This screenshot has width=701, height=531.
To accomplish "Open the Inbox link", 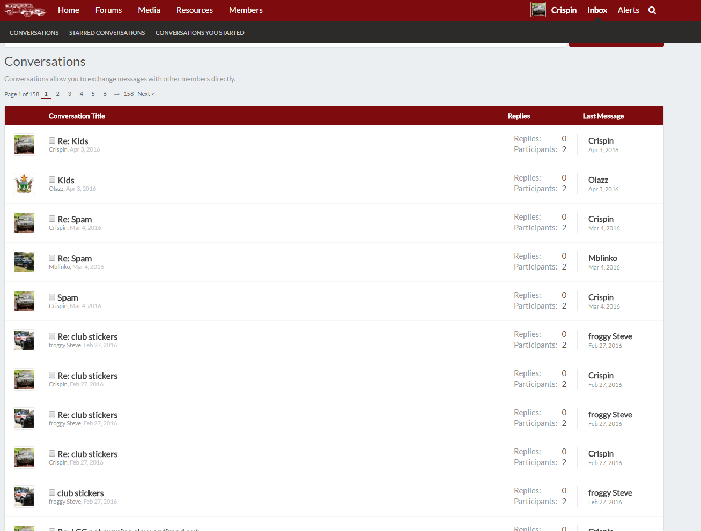I will coord(597,10).
